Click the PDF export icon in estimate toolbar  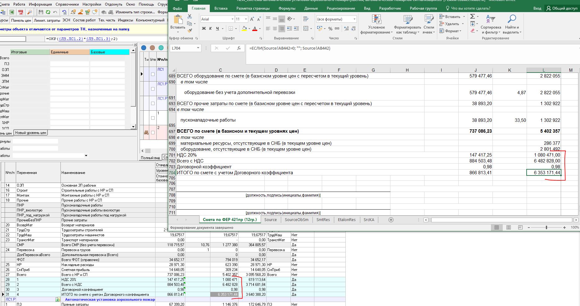pos(21,12)
